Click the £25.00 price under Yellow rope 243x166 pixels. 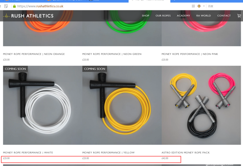pos(86,158)
